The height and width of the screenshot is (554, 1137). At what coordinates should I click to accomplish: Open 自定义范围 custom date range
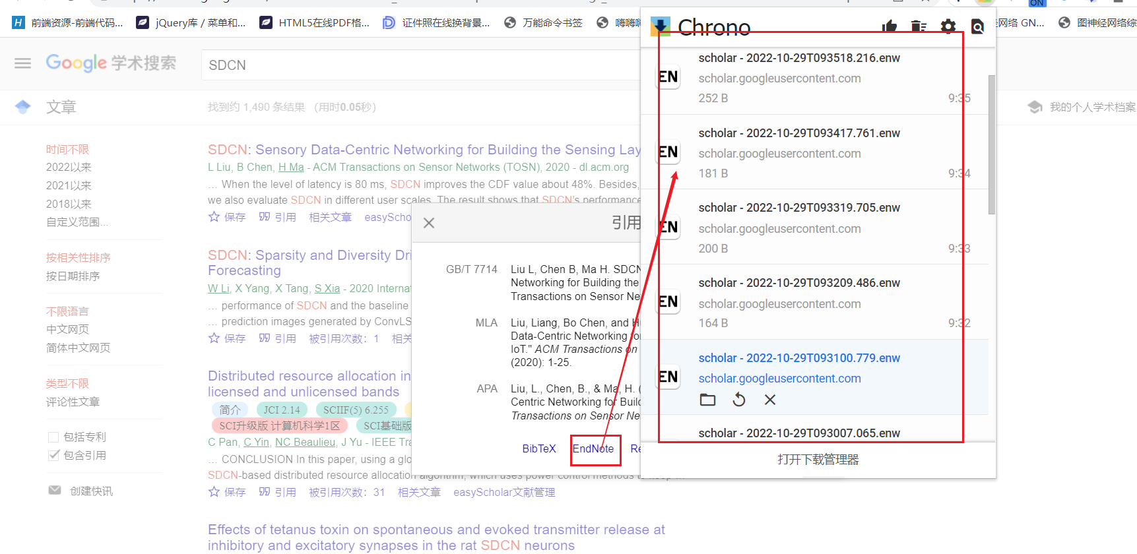click(x=77, y=222)
